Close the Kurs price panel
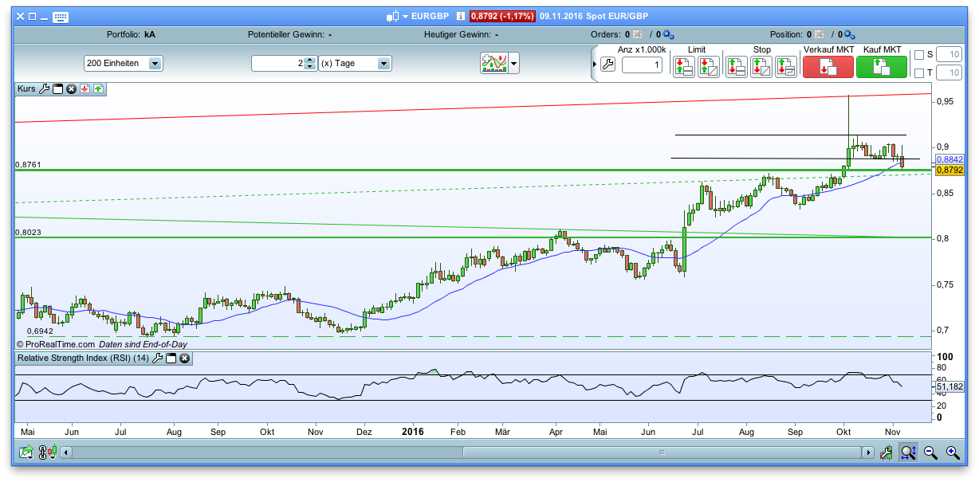The width and height of the screenshot is (979, 482). pos(71,89)
